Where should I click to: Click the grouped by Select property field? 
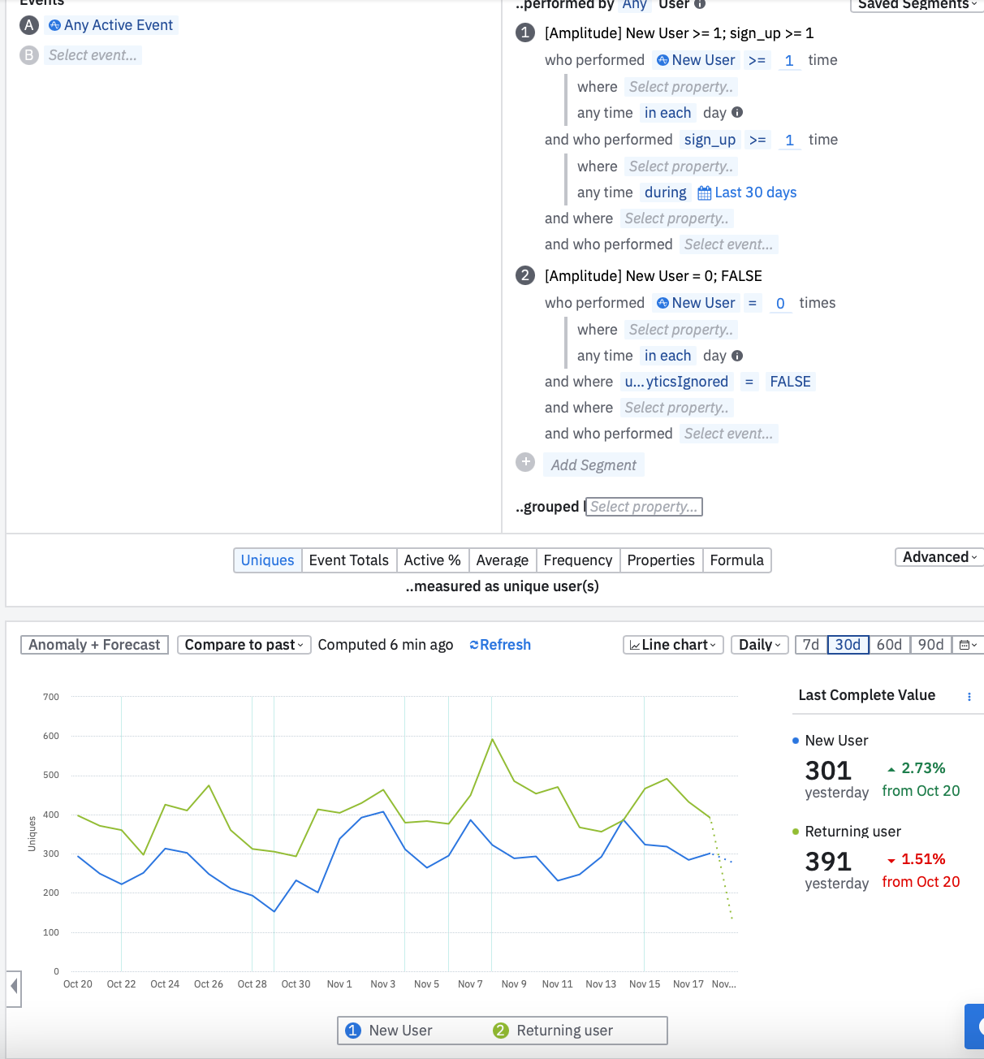[x=644, y=507]
